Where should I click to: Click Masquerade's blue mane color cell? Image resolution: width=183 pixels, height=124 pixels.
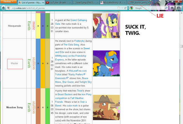click(x=43, y=26)
